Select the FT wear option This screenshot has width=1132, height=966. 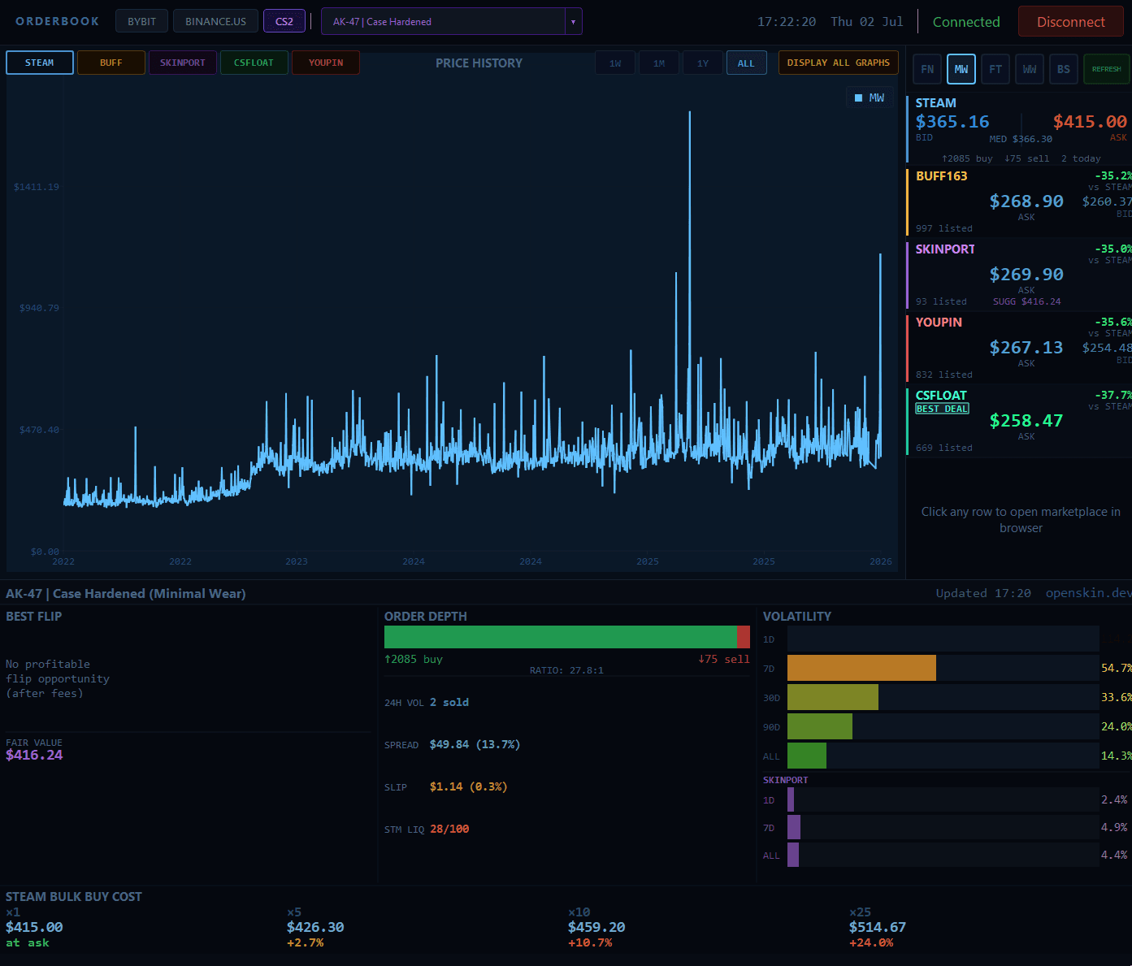[995, 69]
